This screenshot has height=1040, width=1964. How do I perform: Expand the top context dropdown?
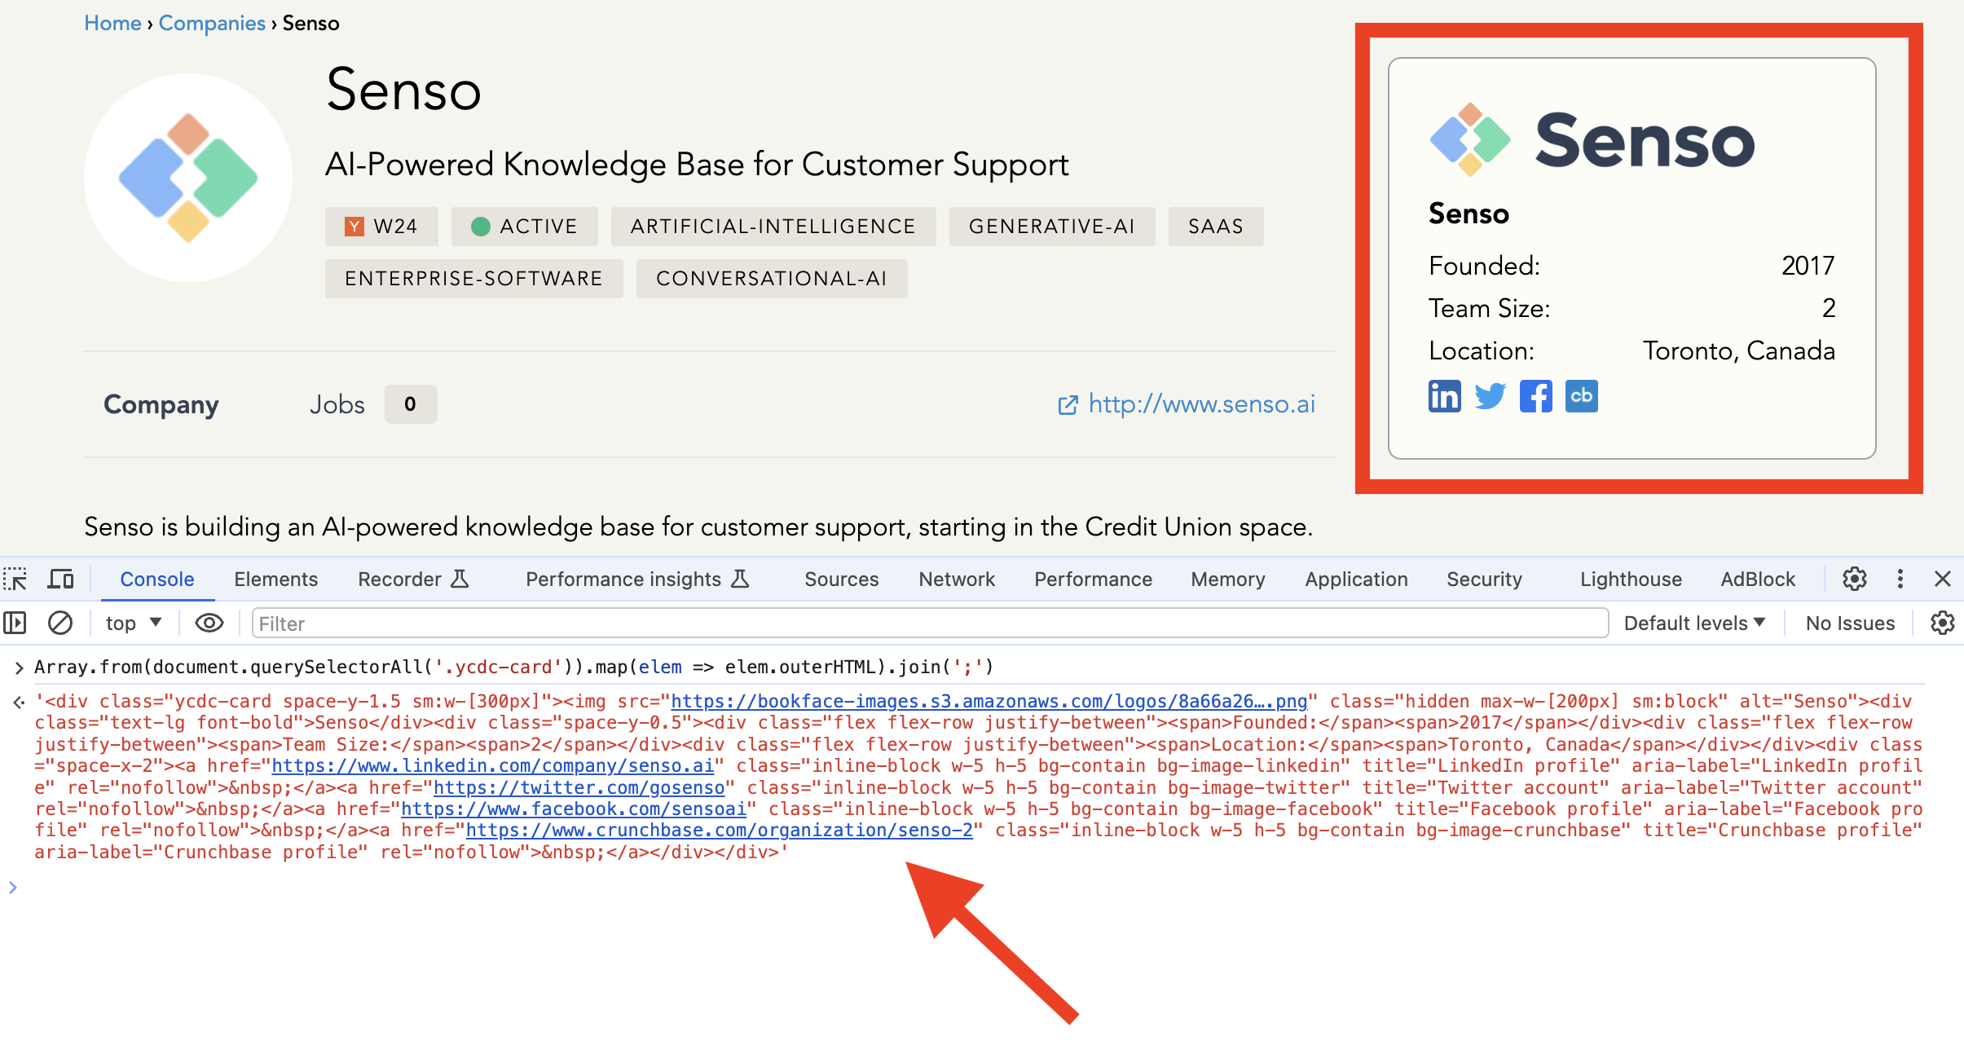(x=134, y=624)
